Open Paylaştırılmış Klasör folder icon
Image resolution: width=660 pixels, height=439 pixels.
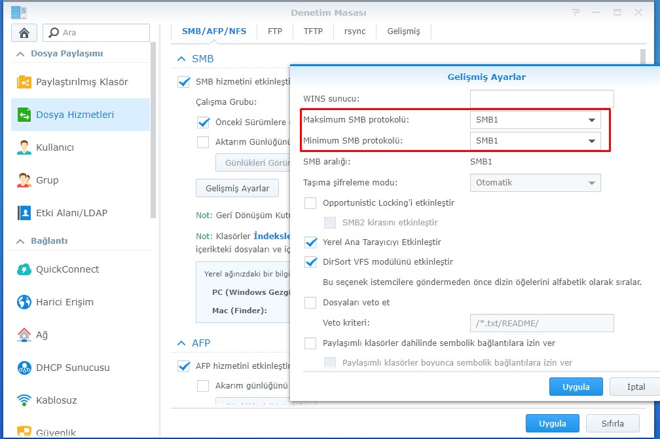(x=24, y=82)
